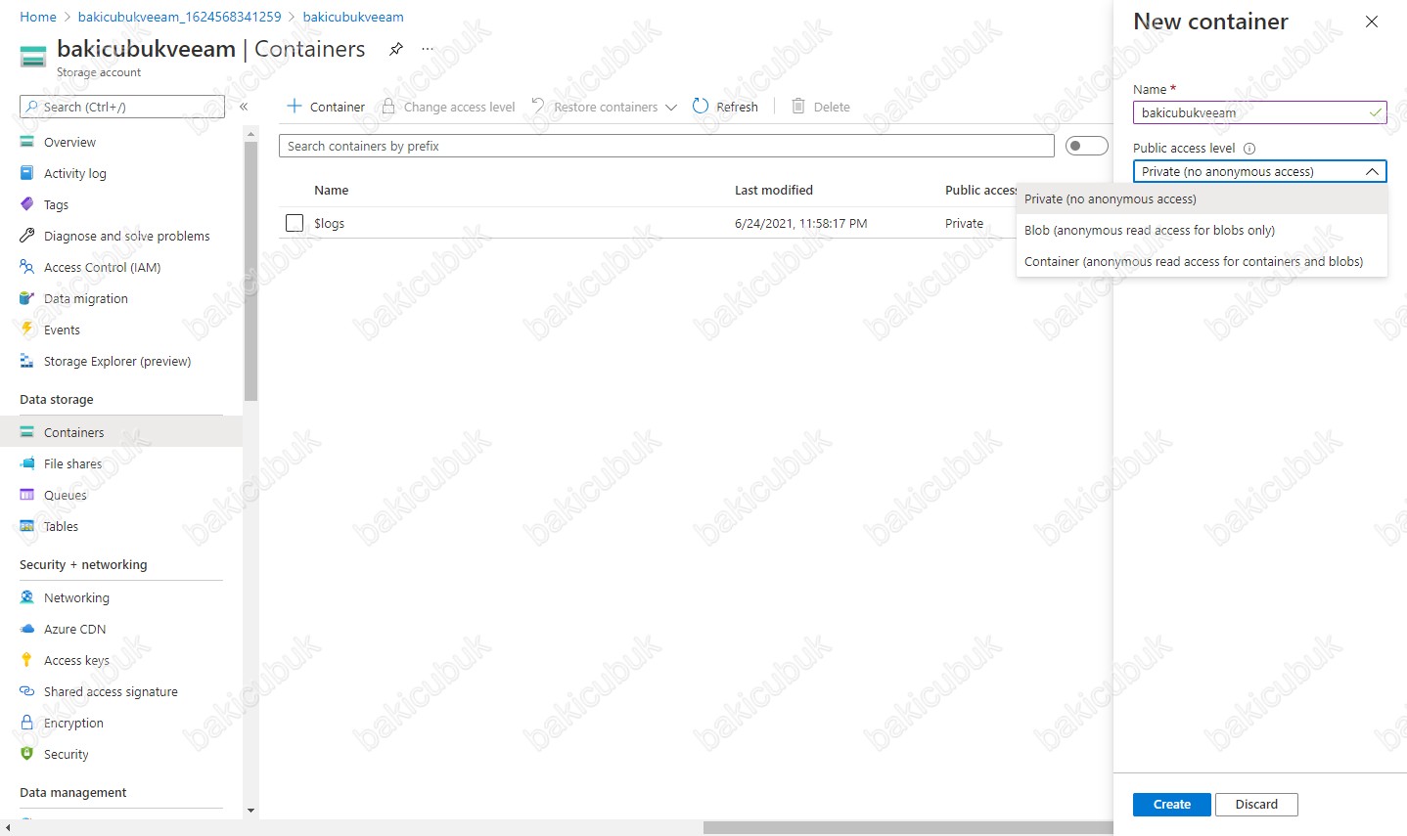The width and height of the screenshot is (1407, 836).
Task: Close the New container panel
Action: coord(1372,22)
